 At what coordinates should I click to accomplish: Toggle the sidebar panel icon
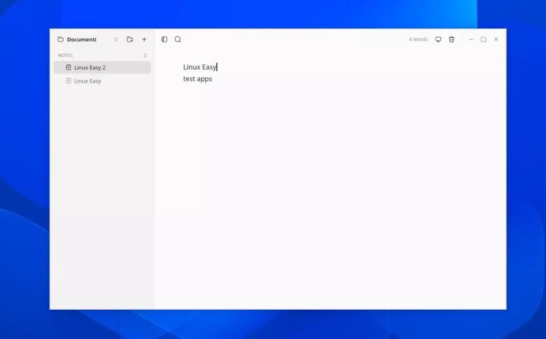point(164,39)
